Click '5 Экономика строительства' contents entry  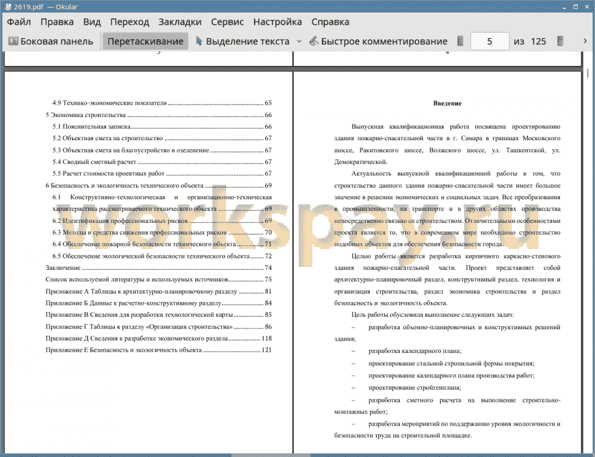coord(159,115)
